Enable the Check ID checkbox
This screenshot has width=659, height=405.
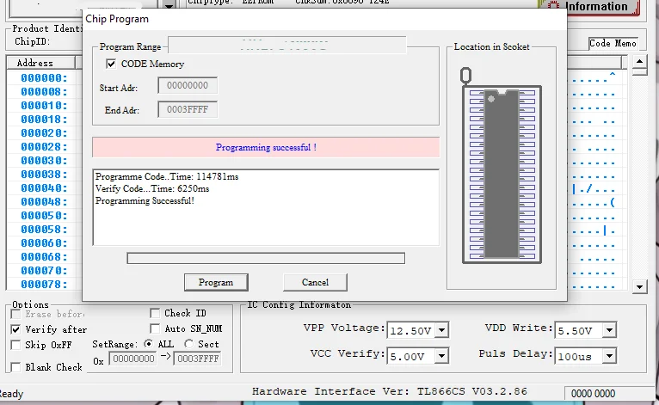click(155, 313)
